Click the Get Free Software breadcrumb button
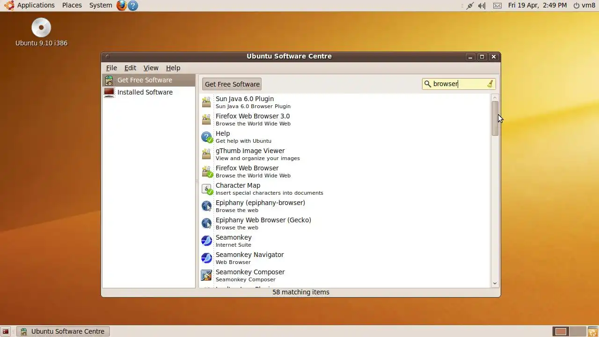Image resolution: width=599 pixels, height=337 pixels. click(232, 84)
